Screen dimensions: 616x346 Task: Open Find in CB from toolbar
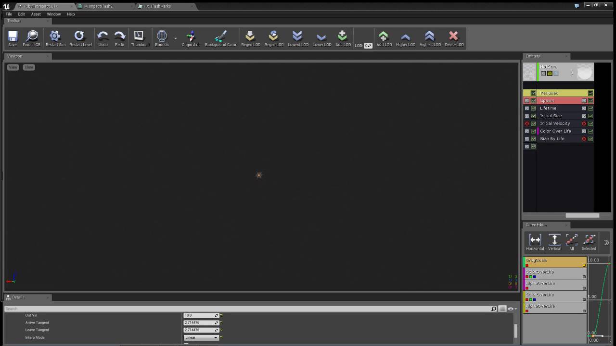point(32,38)
